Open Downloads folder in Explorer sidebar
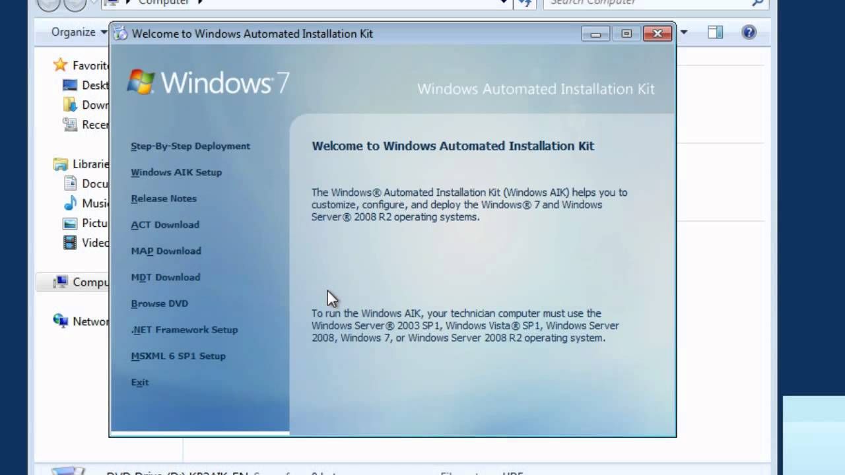 tap(86, 105)
